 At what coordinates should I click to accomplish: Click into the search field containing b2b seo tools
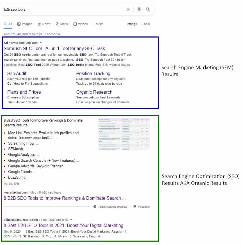tap(64, 10)
